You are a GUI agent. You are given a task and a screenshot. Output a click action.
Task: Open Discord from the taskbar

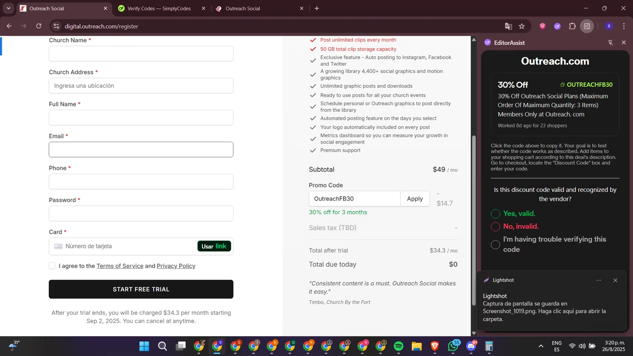(x=471, y=346)
